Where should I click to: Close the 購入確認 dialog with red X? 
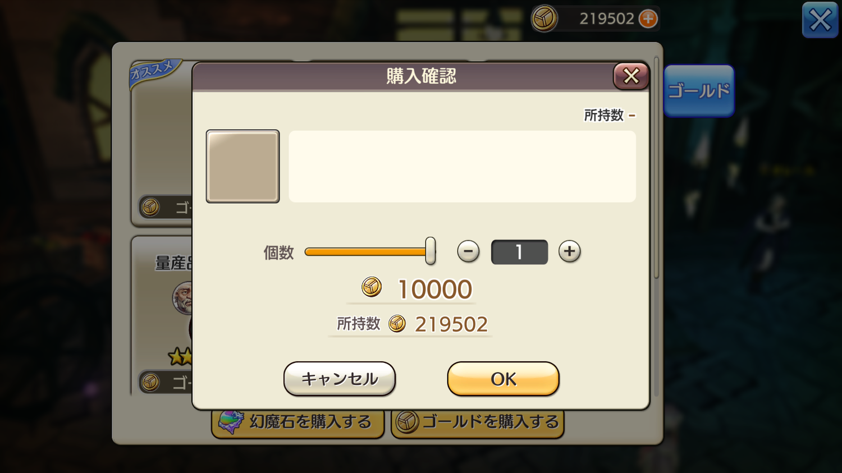631,76
